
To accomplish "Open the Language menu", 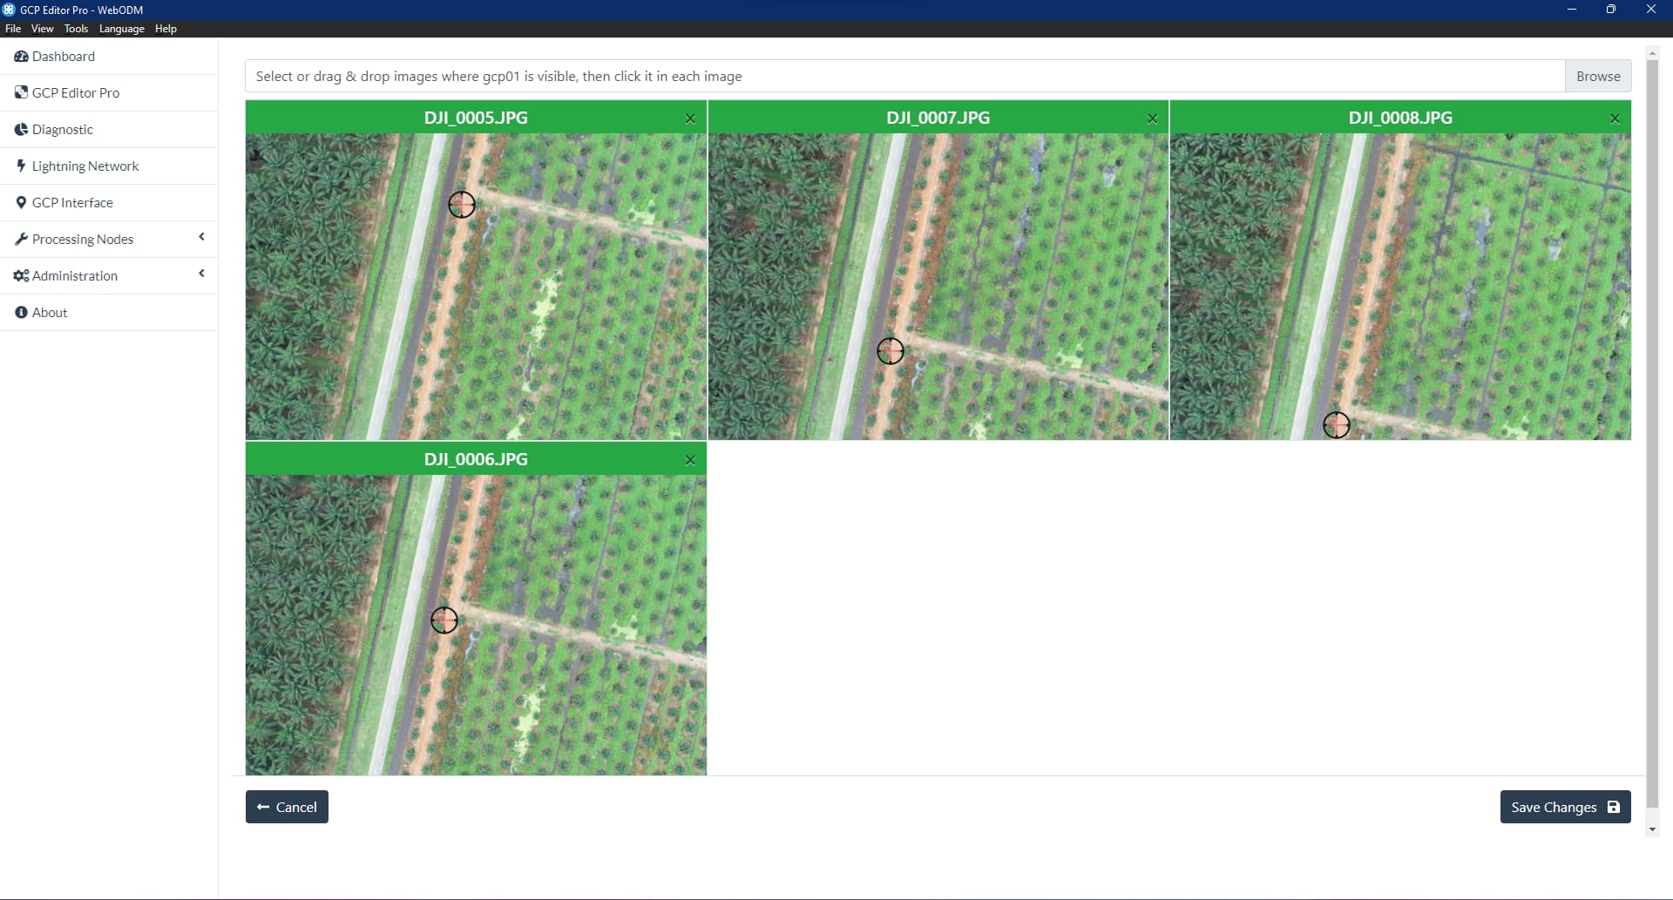I will (121, 28).
